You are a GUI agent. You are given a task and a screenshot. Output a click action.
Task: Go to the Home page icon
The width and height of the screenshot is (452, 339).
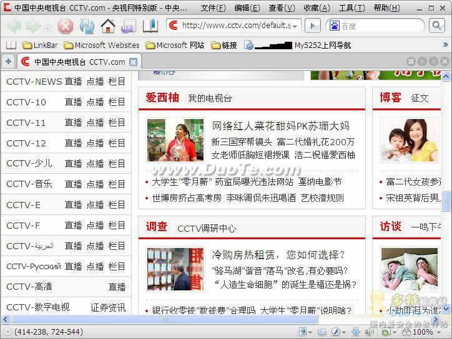(x=108, y=26)
